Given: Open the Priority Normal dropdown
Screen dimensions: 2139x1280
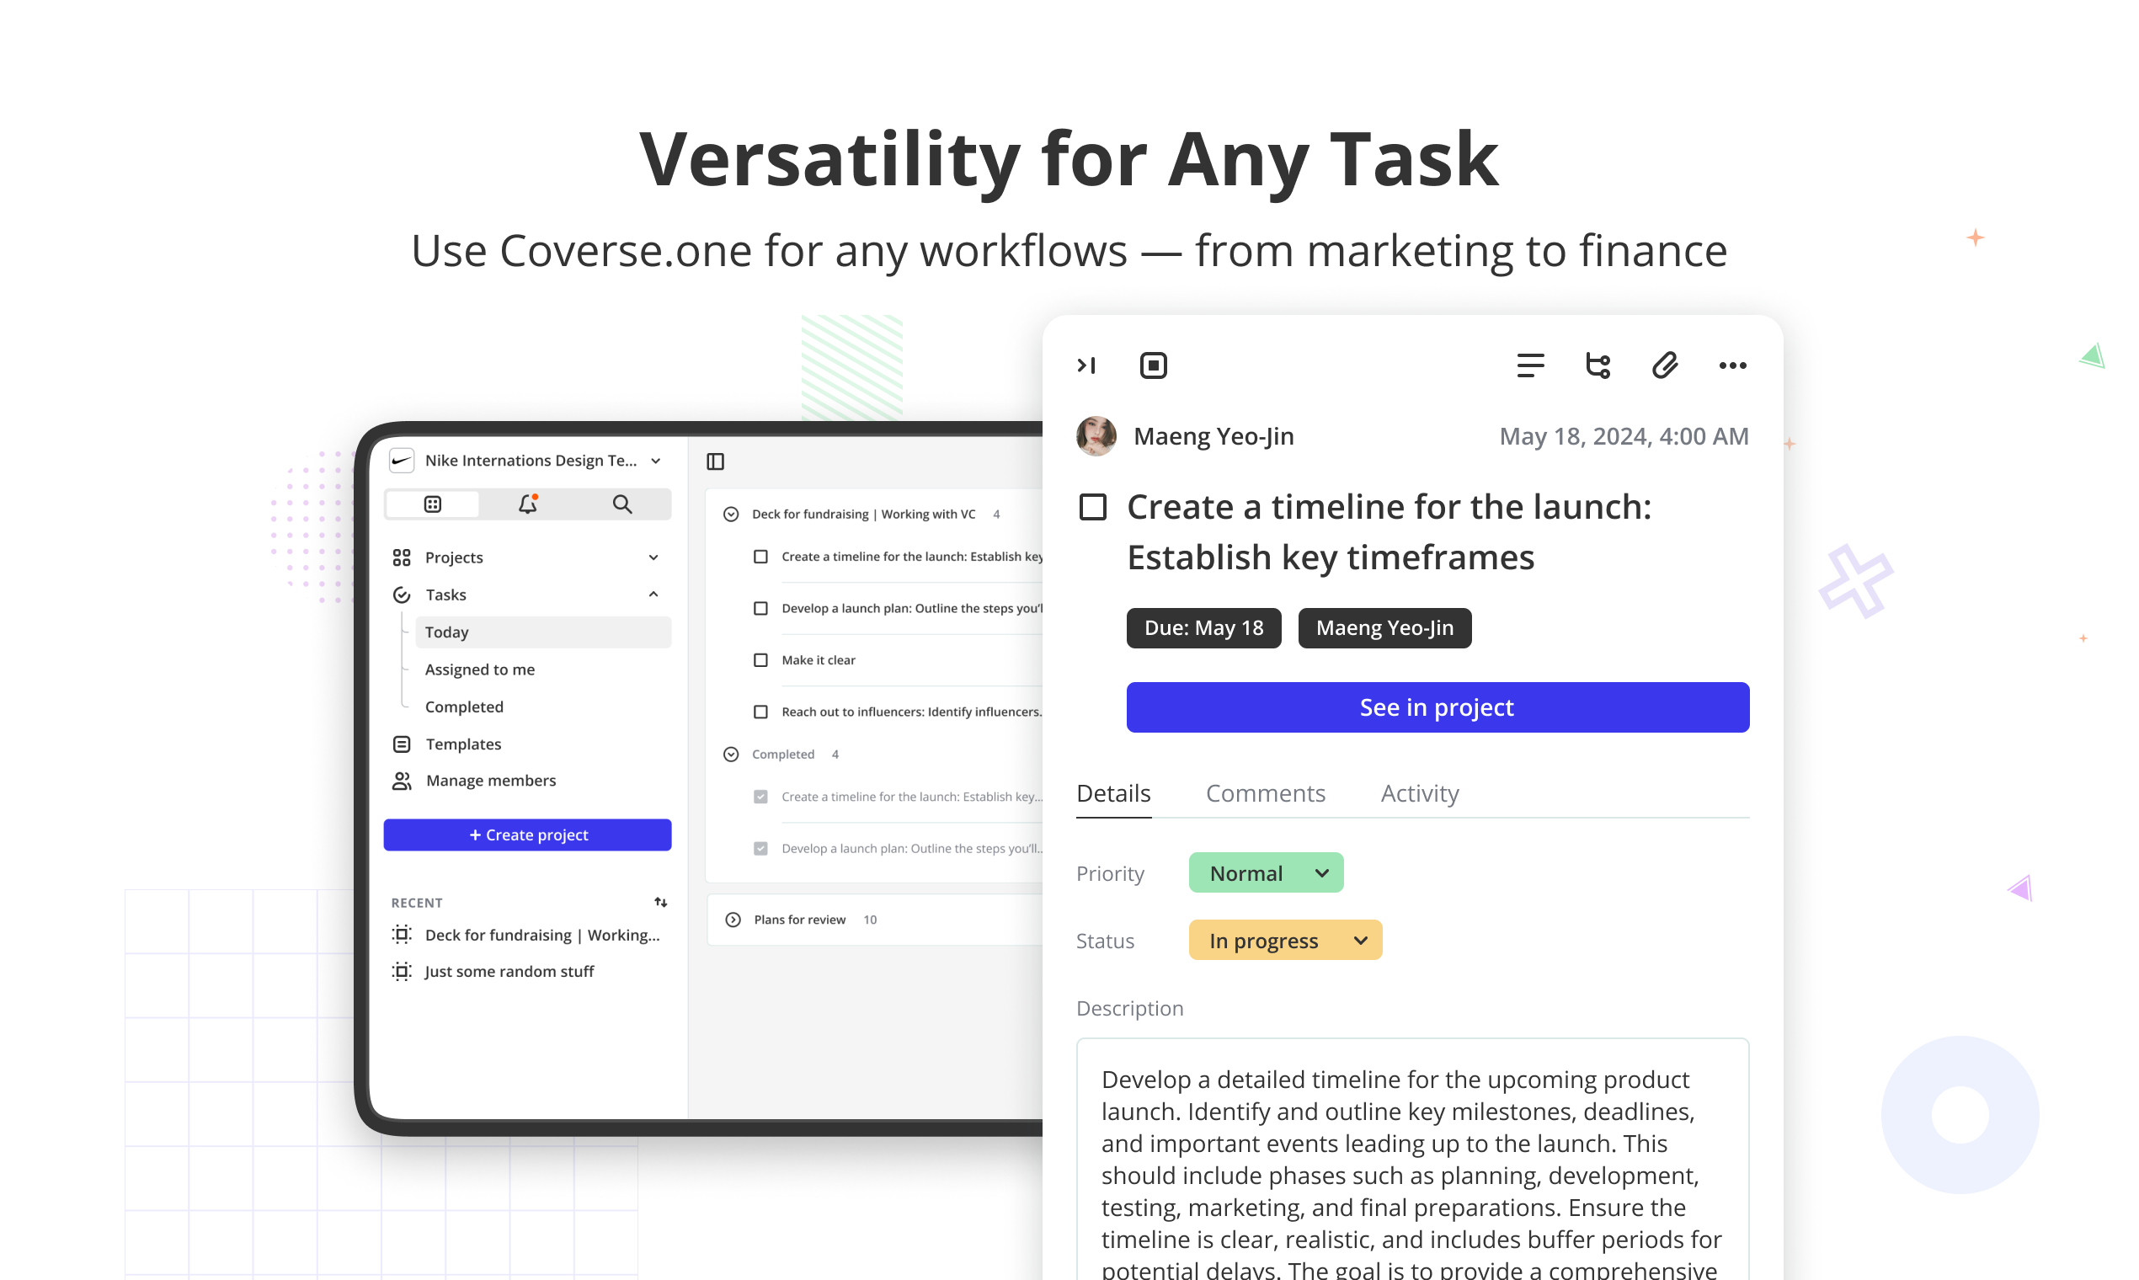Looking at the screenshot, I should point(1265,873).
